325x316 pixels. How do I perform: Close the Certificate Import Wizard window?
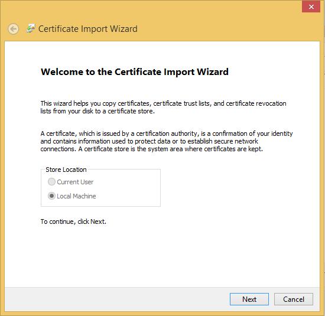coord(311,7)
